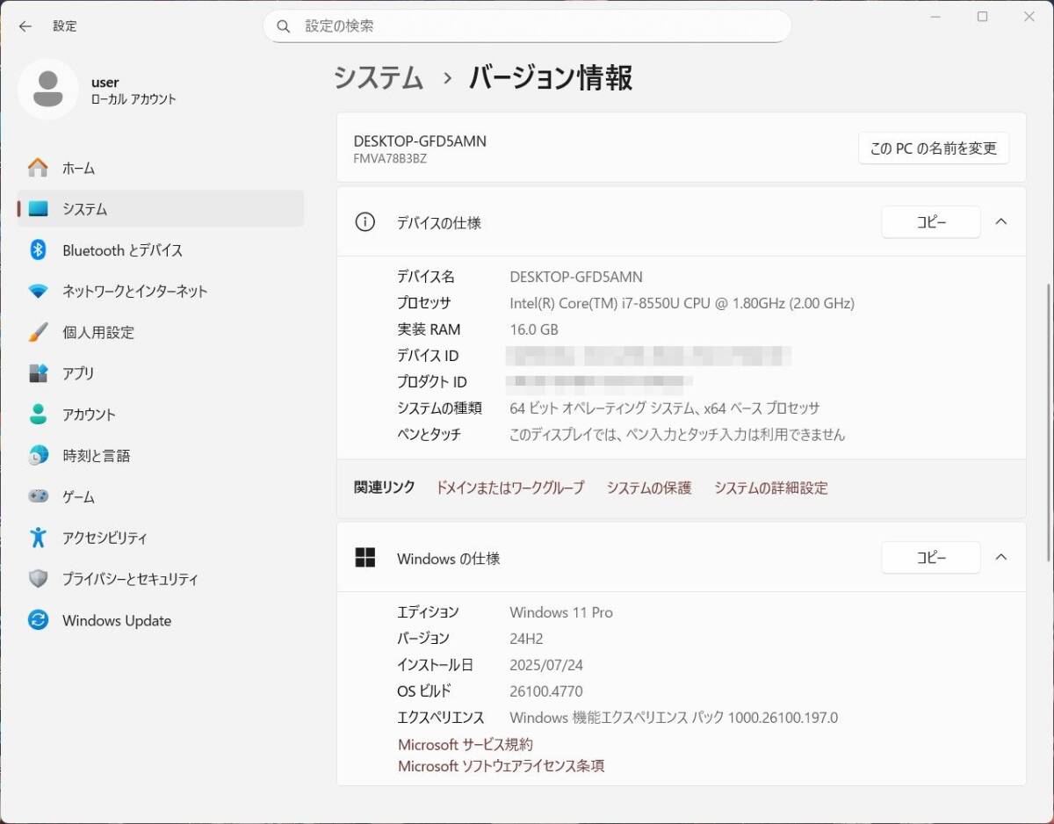
Task: Open システムの保護 link
Action: [649, 488]
